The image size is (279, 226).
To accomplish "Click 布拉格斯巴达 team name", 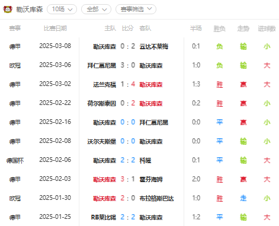I will pos(156,198).
